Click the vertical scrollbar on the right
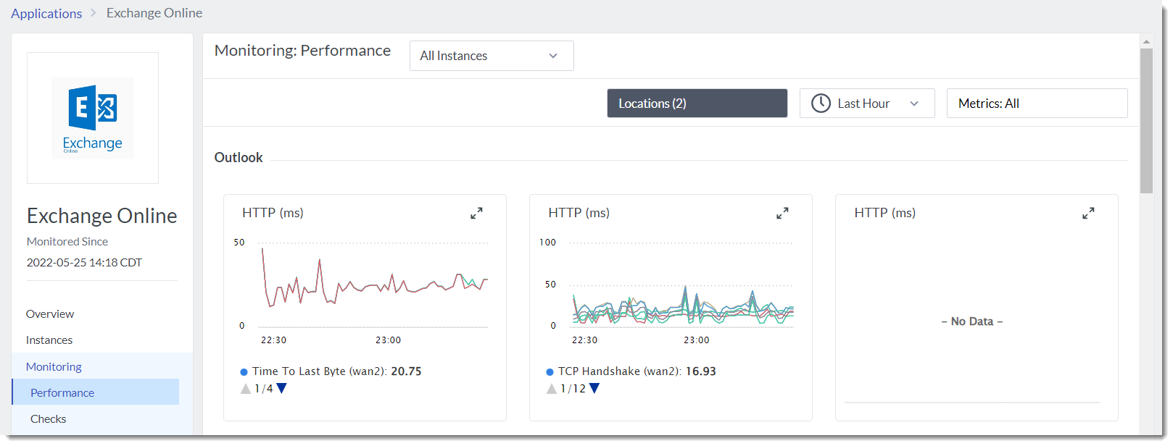Viewport: 1173px width, 446px height. (1146, 121)
